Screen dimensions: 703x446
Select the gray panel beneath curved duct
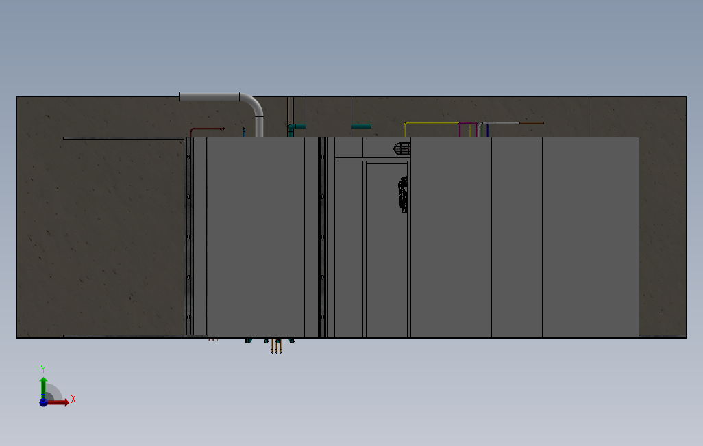click(256, 237)
